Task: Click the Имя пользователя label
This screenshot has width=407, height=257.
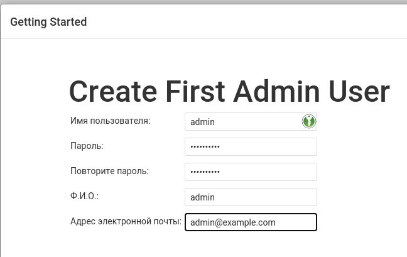Action: point(111,121)
